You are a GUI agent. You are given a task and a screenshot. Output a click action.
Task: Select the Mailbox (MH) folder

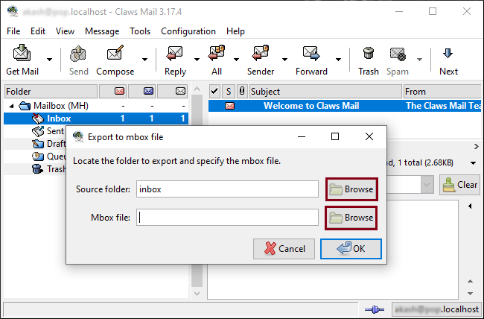click(61, 106)
